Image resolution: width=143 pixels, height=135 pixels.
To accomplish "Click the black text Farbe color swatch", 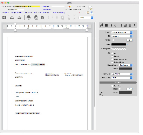I will click(119, 44).
